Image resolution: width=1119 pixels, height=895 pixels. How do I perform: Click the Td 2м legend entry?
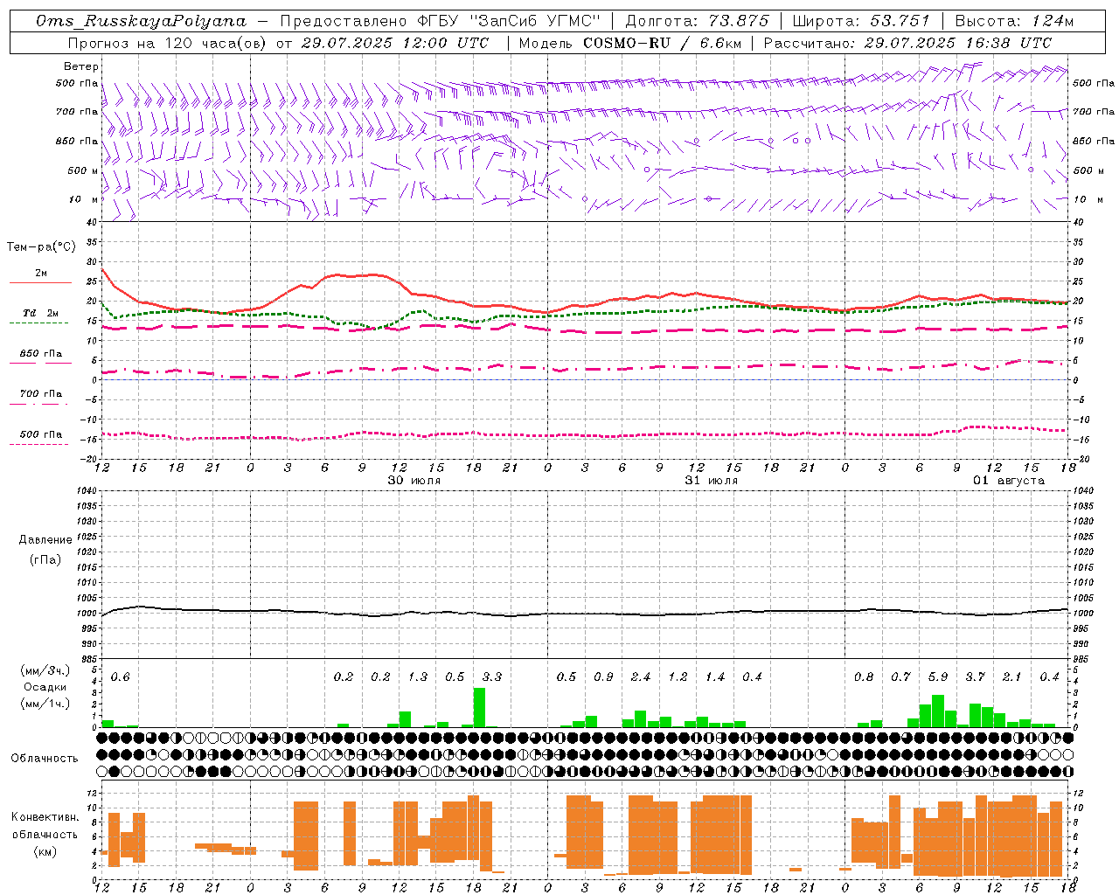(x=41, y=313)
